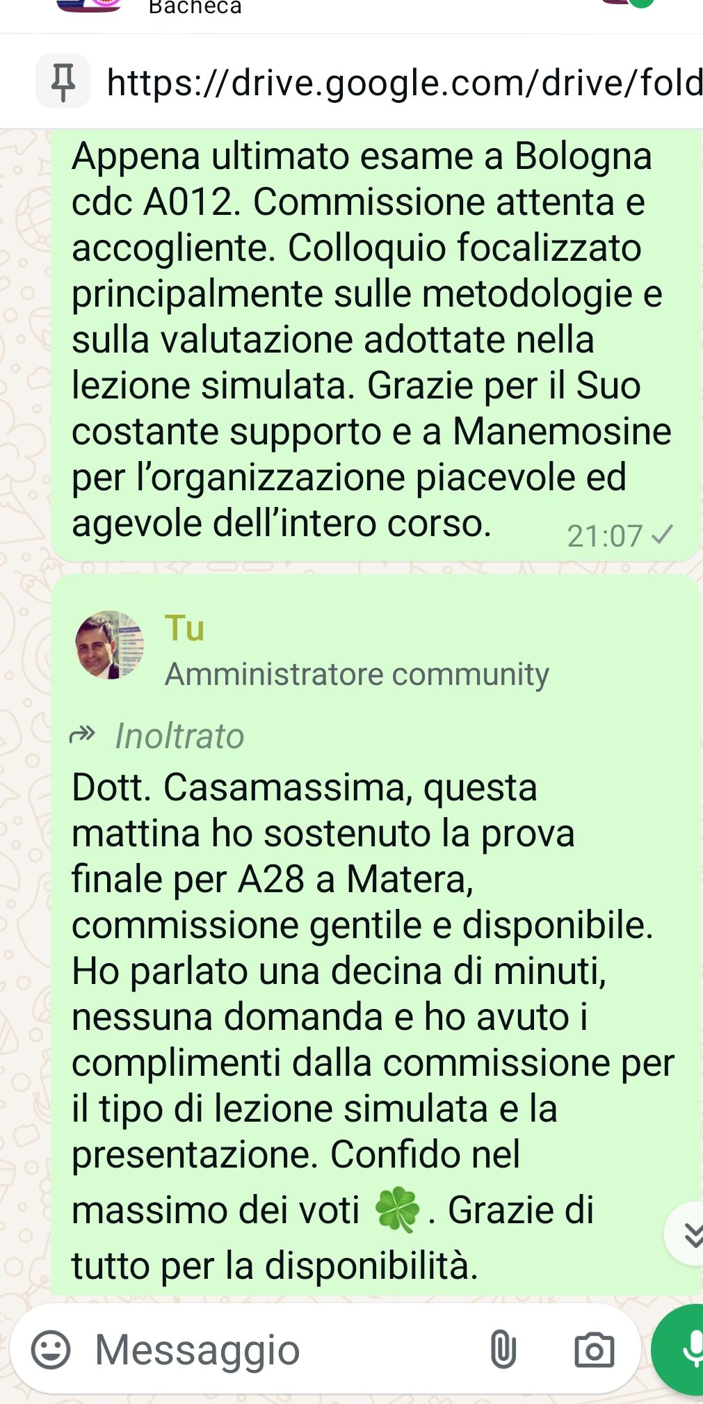
Task: Open the pinned drive.google.com link
Action: tap(405, 83)
